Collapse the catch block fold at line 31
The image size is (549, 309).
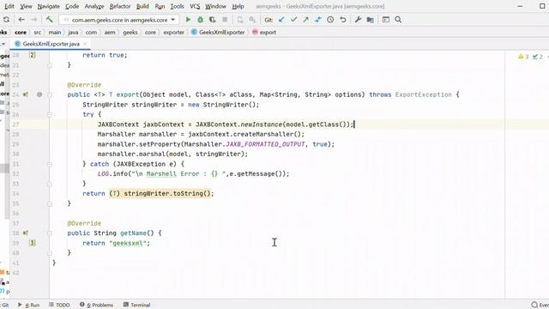click(x=50, y=164)
